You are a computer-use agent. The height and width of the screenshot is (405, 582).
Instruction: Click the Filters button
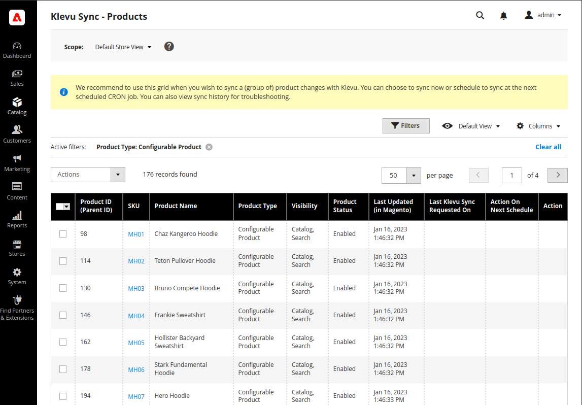(x=406, y=126)
